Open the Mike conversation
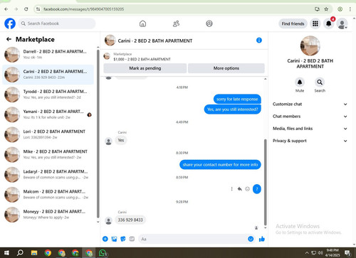Image resolution: width=356 pixels, height=258 pixels. (48, 154)
